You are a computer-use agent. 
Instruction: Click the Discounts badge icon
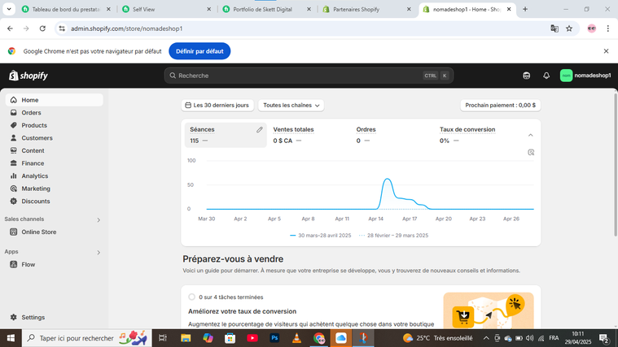point(13,201)
